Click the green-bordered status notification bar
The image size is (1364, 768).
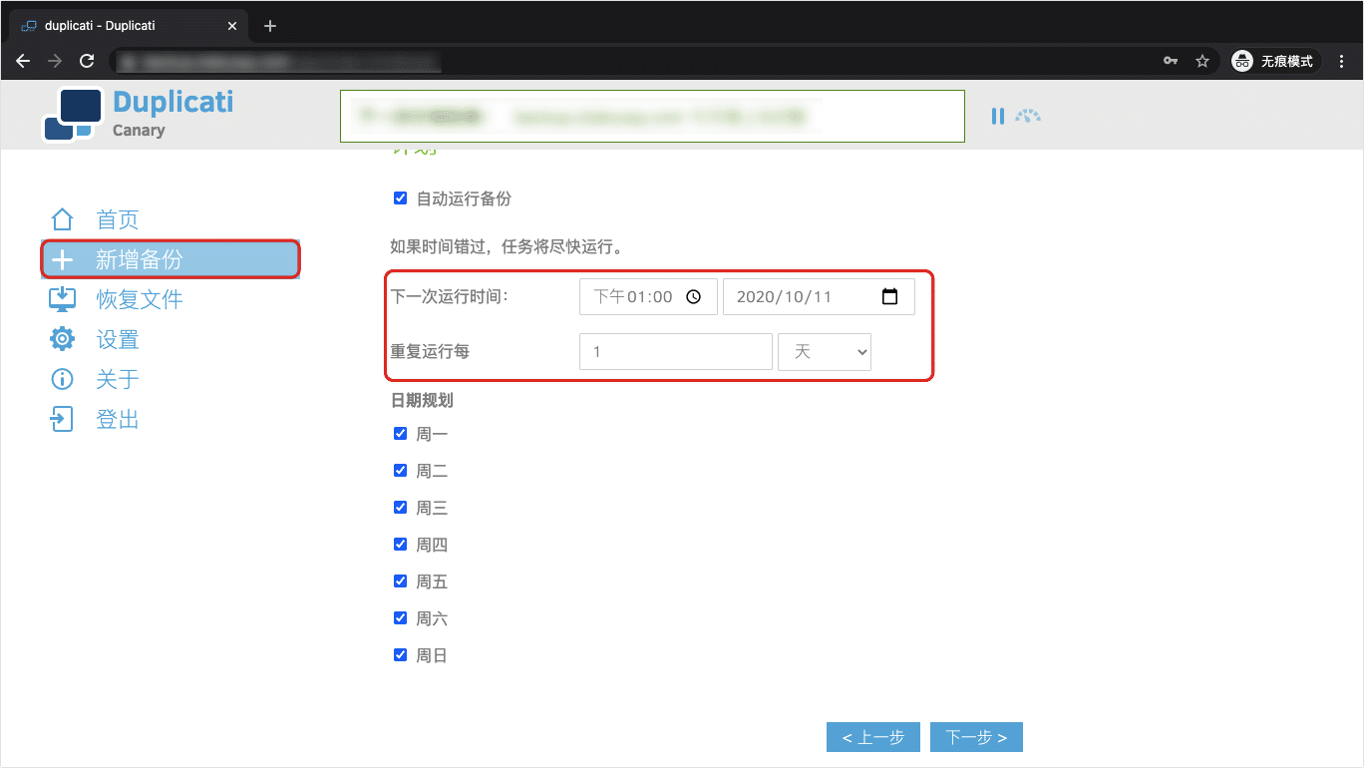click(652, 116)
